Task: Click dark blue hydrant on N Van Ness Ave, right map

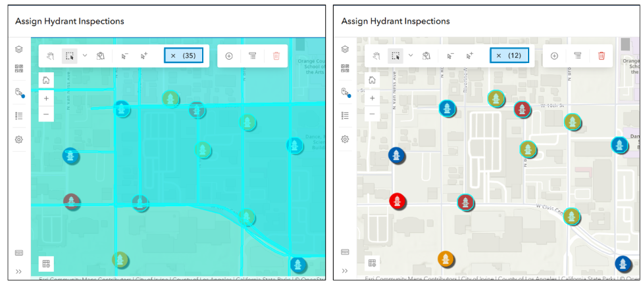Action: pos(396,155)
